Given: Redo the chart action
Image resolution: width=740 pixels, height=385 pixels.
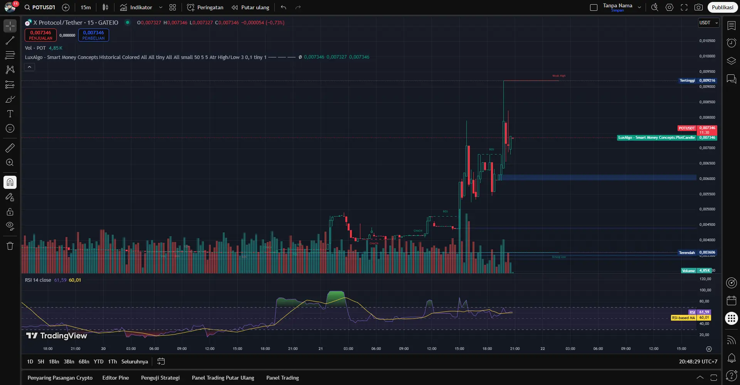Looking at the screenshot, I should click(298, 7).
